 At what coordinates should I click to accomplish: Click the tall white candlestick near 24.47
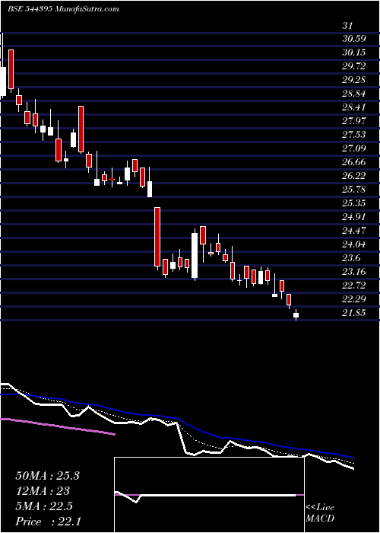(195, 255)
